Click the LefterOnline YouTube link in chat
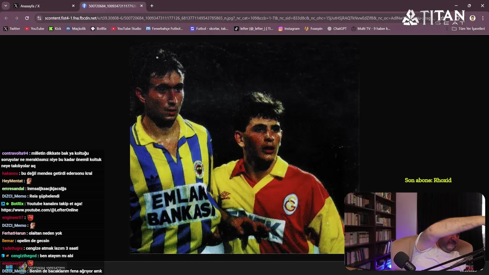Viewport: 489px width, 275px height. (40, 210)
